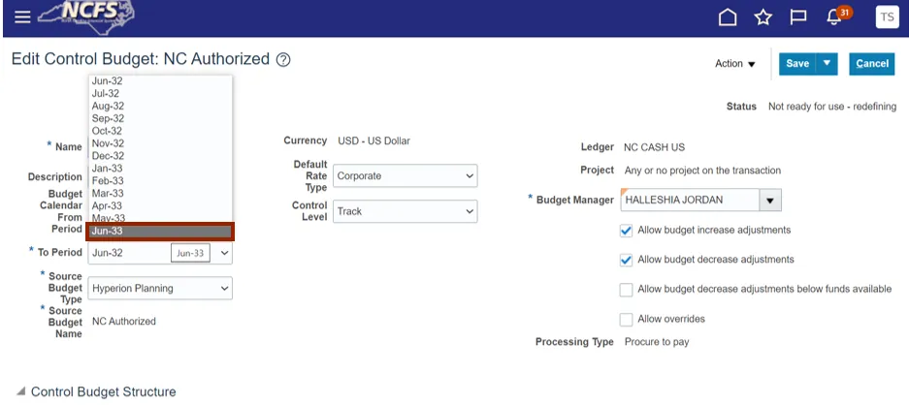Open the TS user profile menu
This screenshot has height=405, width=909.
coord(887,17)
